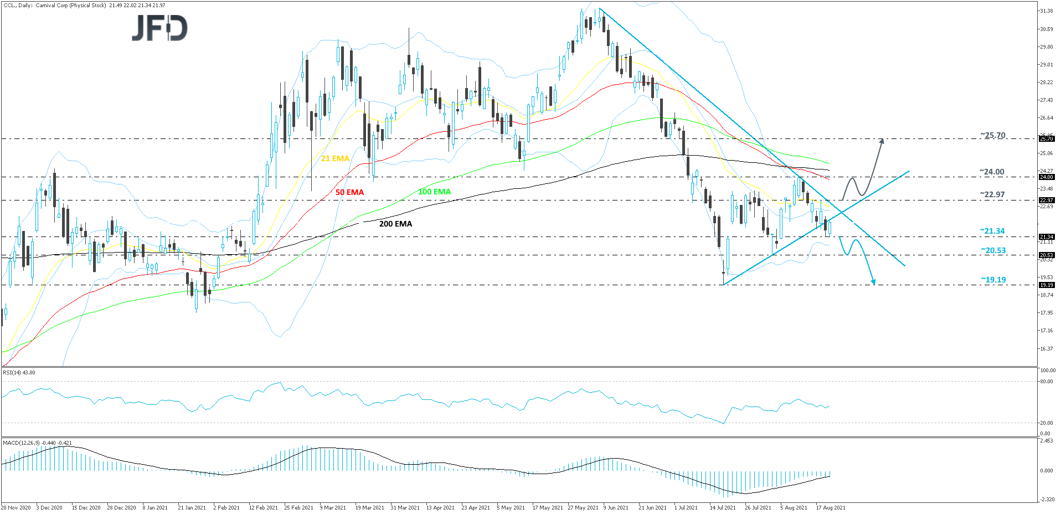1061x514 pixels.
Task: Click the '~19.19' support level label
Action: 993,280
